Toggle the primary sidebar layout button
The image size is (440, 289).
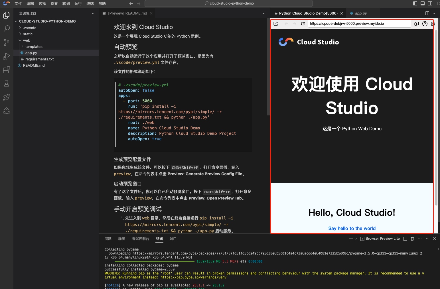[x=415, y=3]
